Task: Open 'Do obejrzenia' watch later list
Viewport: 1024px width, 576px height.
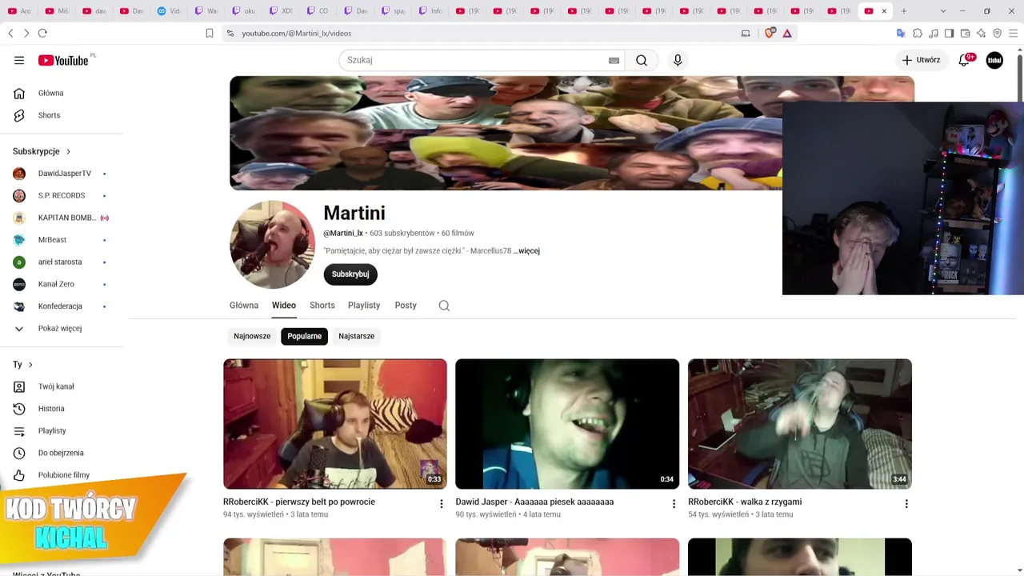Action: 61,453
